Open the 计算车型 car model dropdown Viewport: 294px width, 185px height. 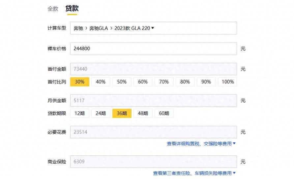click(x=153, y=28)
